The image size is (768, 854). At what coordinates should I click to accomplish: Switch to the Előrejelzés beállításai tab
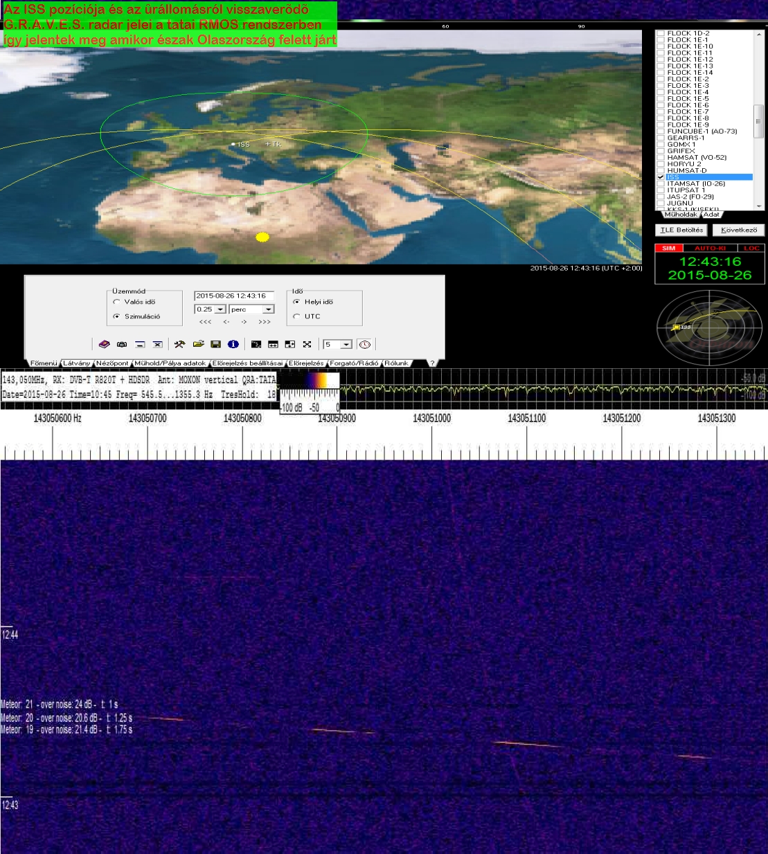(247, 363)
